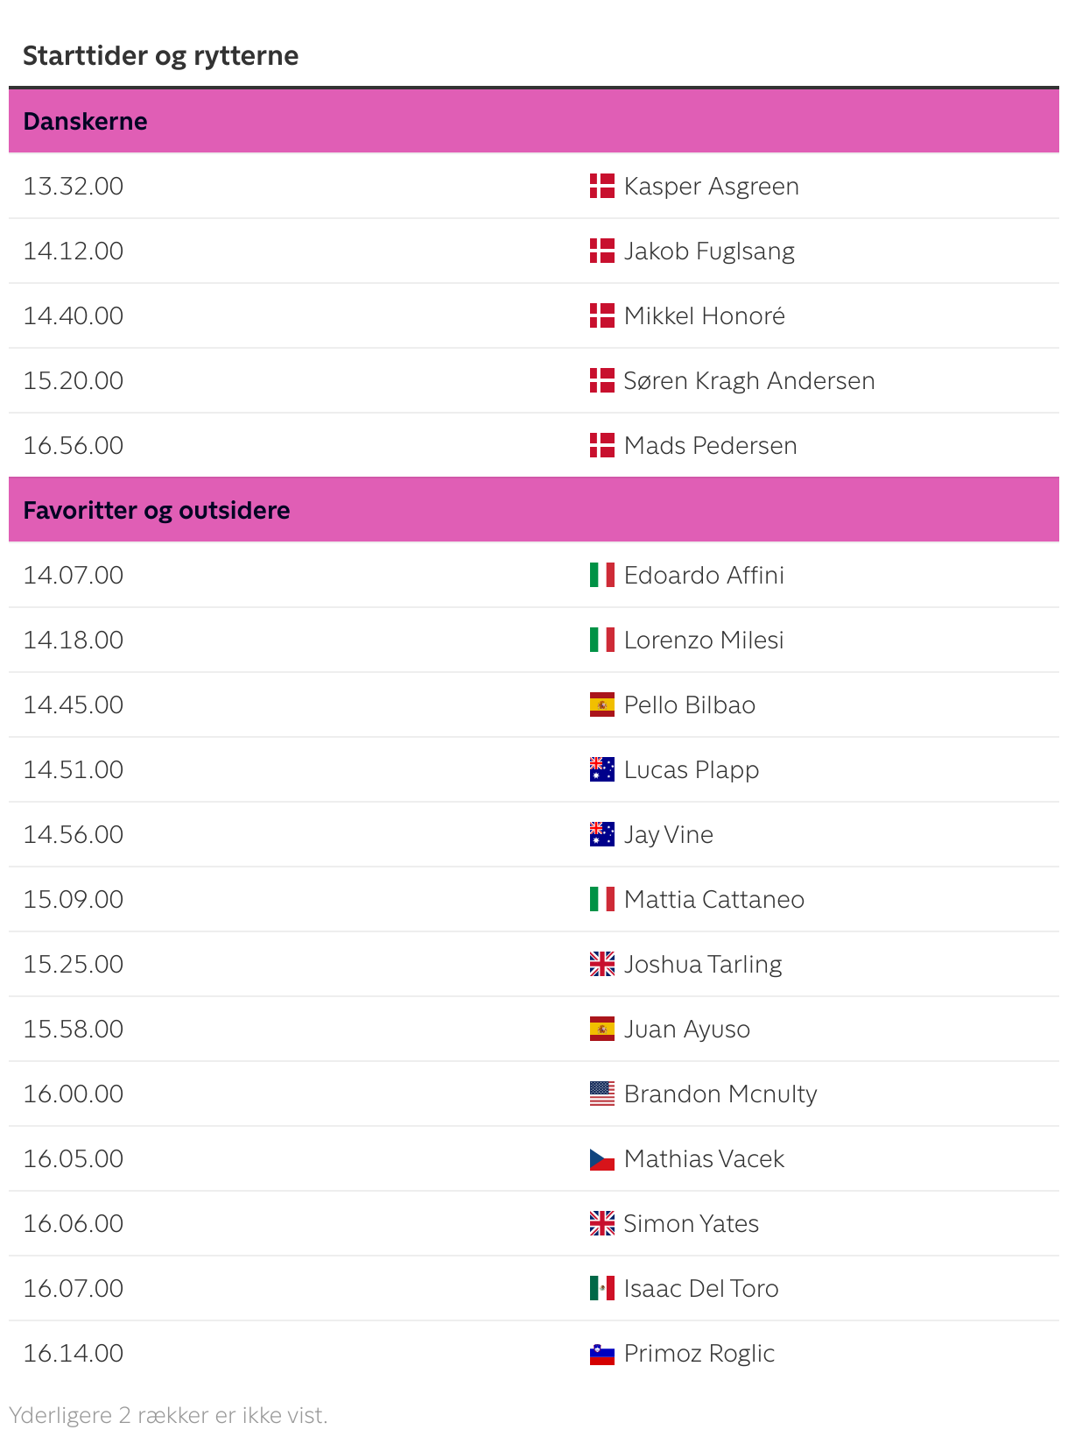Screen dimensions: 1068x1437
Task: Click the Starttider og rytterne title
Action: pos(160,55)
